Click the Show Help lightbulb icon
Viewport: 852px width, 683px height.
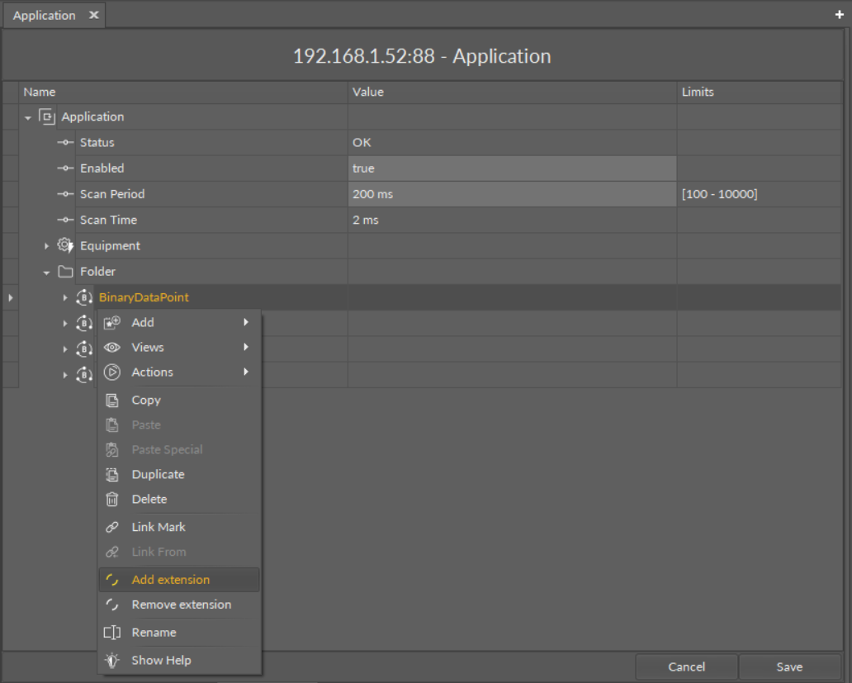coord(113,661)
